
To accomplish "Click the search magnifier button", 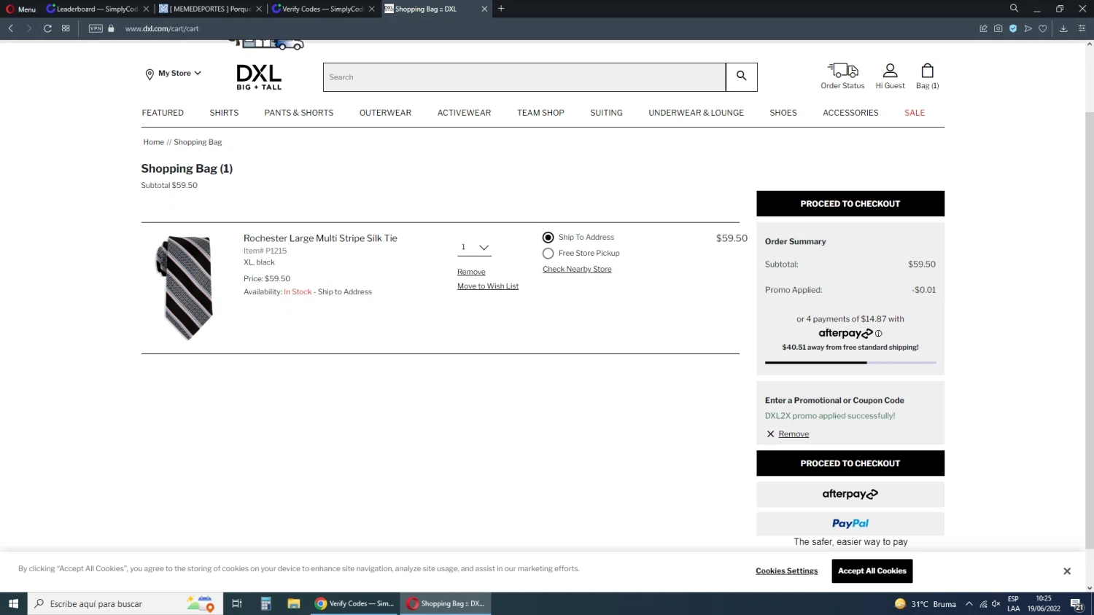I will coord(741,77).
